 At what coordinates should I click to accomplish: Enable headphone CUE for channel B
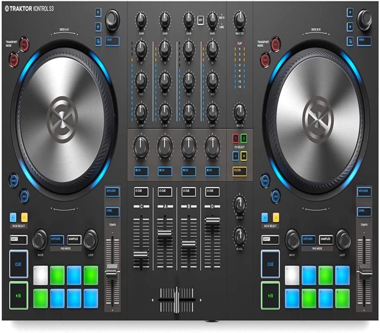coord(189,192)
